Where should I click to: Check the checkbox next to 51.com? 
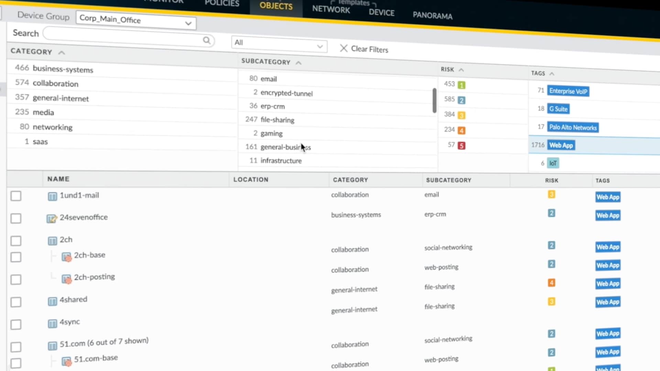(16, 347)
